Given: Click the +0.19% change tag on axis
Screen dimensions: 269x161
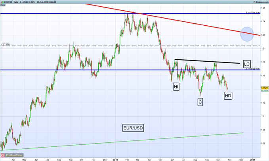Looking at the screenshot, I should click(265, 90).
